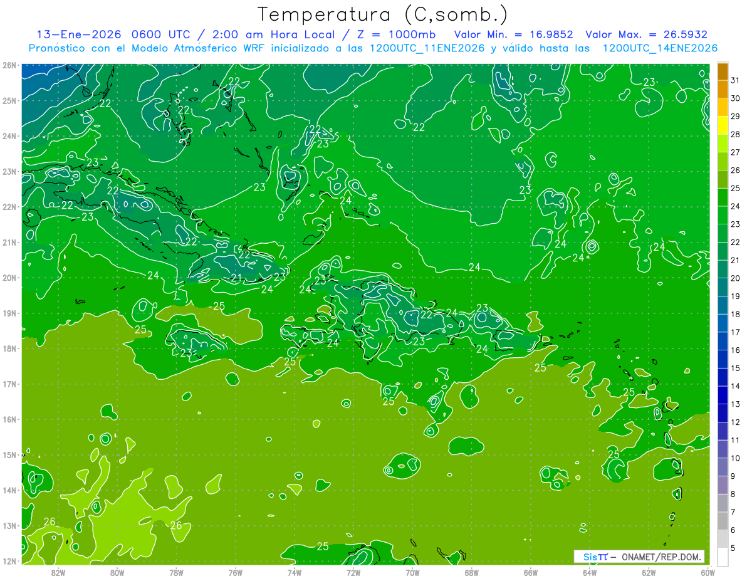Pick the purple swatch between 8 and 9

pos(723,484)
